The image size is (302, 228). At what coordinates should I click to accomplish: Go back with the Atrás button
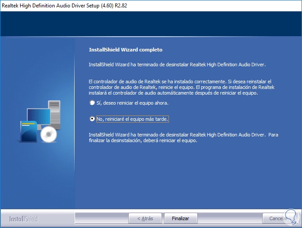click(145, 218)
